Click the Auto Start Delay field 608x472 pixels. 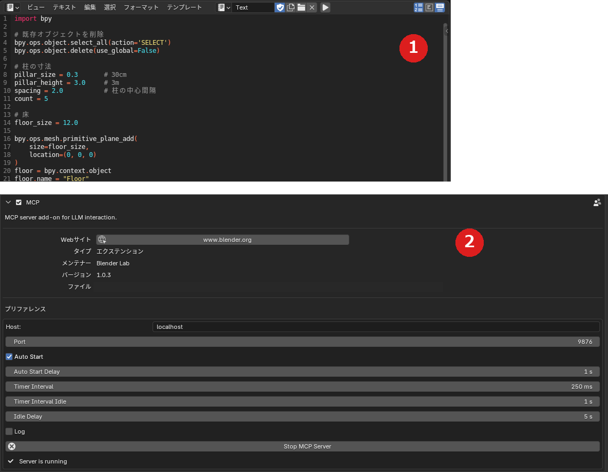pyautogui.click(x=302, y=372)
